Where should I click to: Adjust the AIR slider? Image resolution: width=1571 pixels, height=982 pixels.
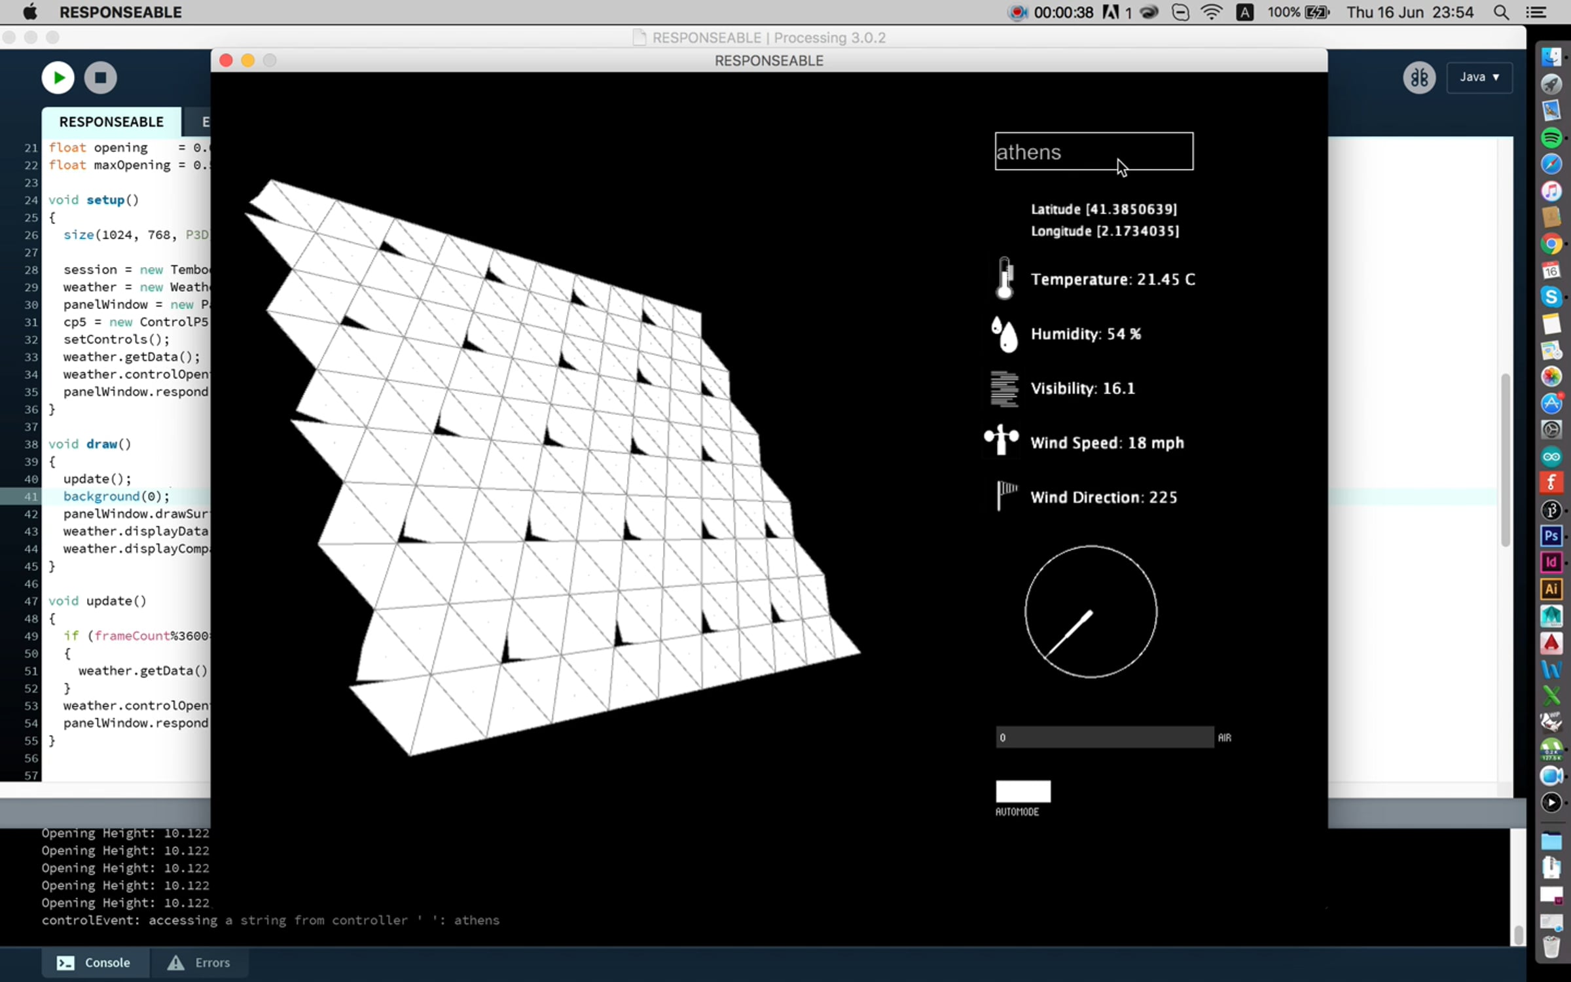pyautogui.click(x=1104, y=737)
